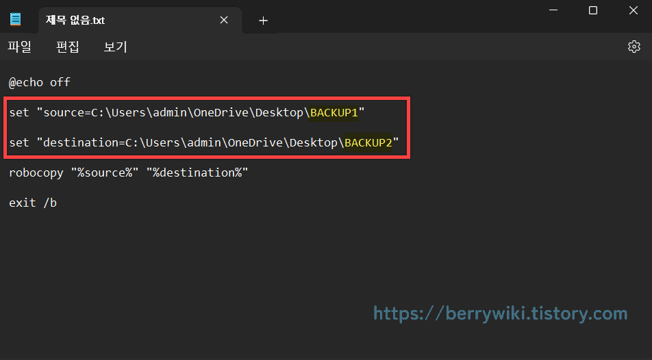Open the 파일 menu
This screenshot has height=360, width=652.
coord(20,47)
